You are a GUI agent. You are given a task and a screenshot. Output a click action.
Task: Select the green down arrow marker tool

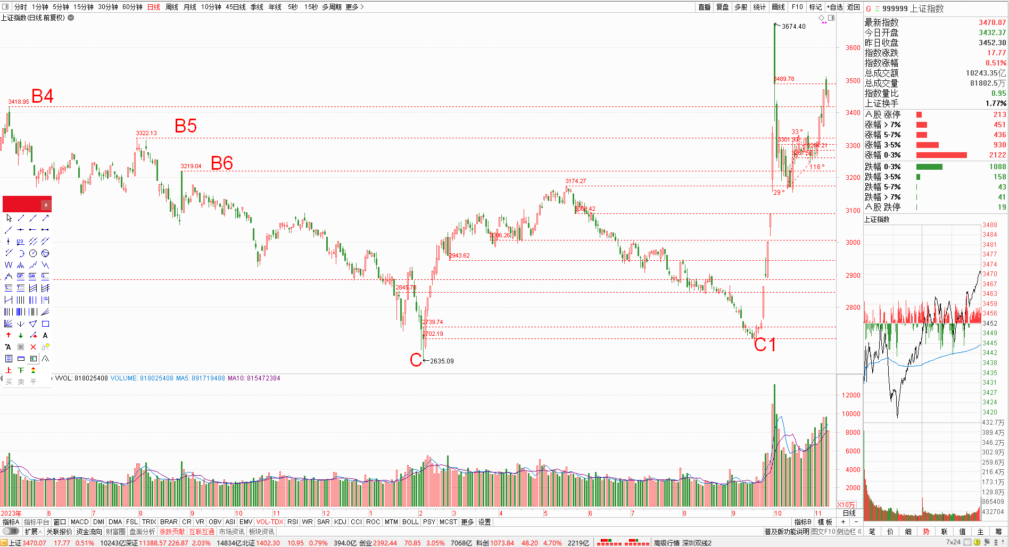(21, 335)
